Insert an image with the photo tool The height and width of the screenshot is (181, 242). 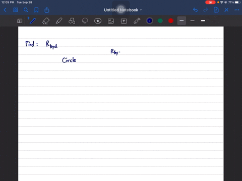[111, 21]
